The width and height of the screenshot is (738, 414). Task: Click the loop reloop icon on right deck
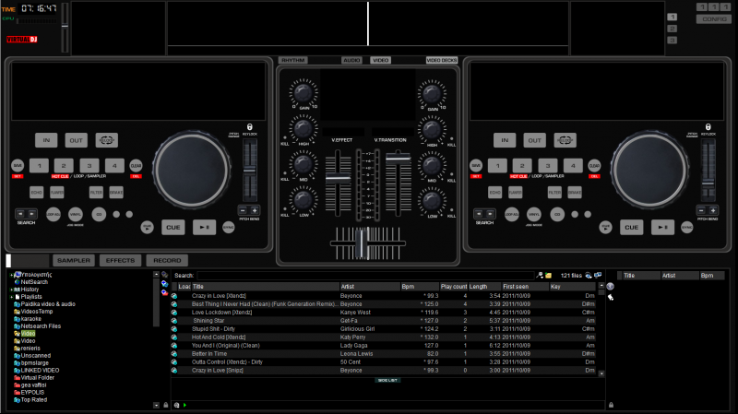[565, 140]
